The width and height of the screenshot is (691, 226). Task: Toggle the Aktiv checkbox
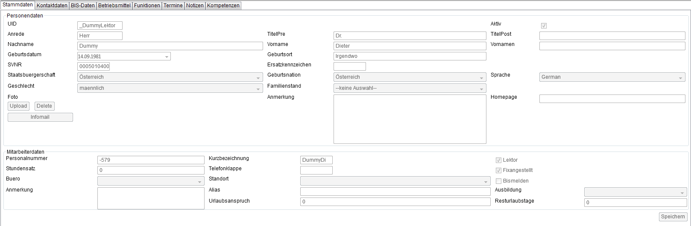[544, 26]
